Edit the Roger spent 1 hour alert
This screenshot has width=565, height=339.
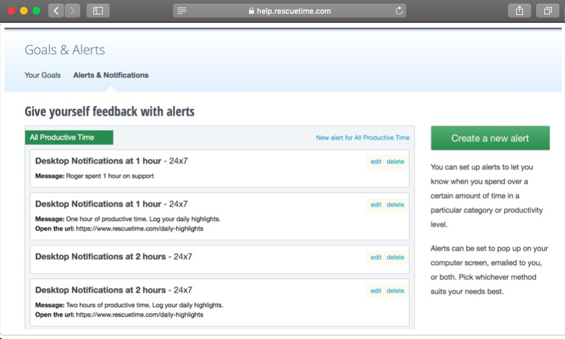376,162
